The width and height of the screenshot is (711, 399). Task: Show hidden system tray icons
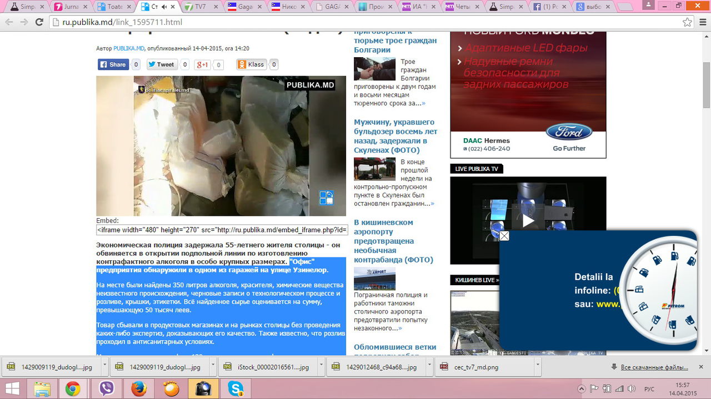click(582, 389)
